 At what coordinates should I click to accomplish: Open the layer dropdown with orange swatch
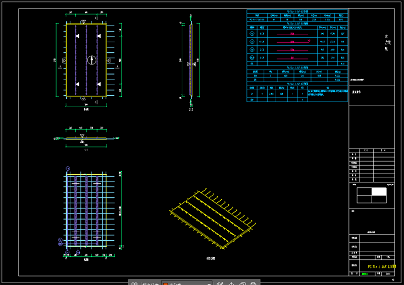(x=186, y=283)
